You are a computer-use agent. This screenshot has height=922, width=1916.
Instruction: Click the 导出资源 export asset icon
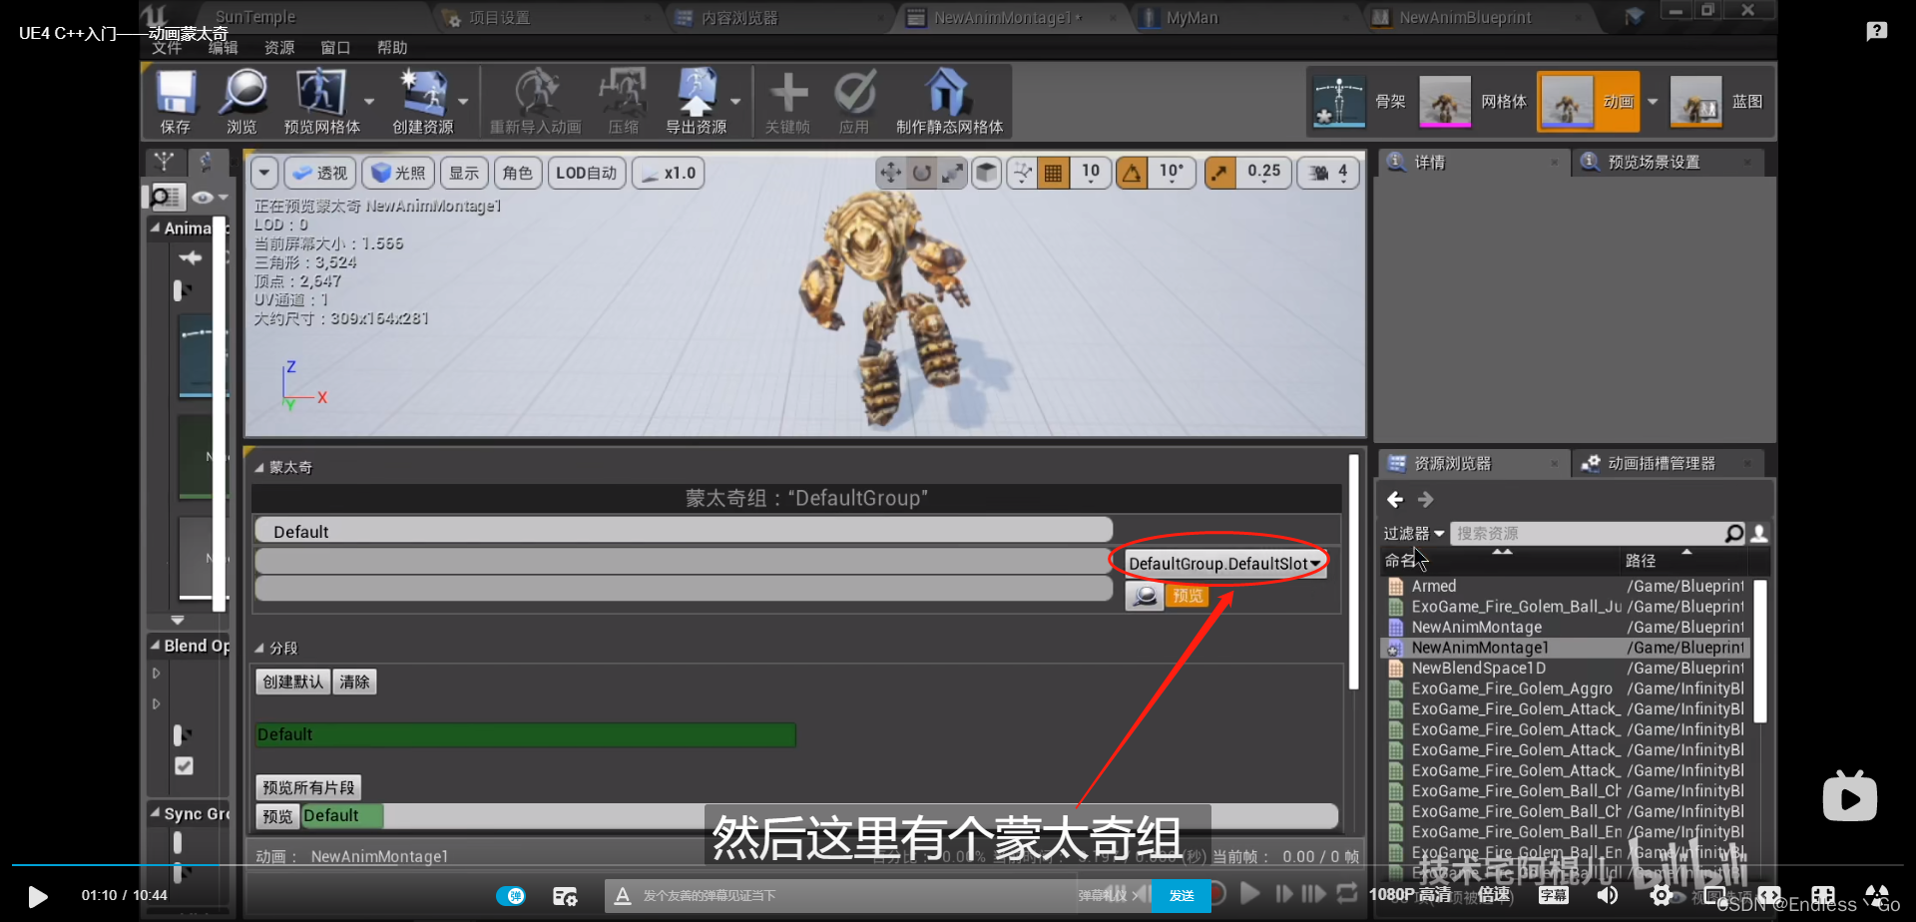[697, 101]
